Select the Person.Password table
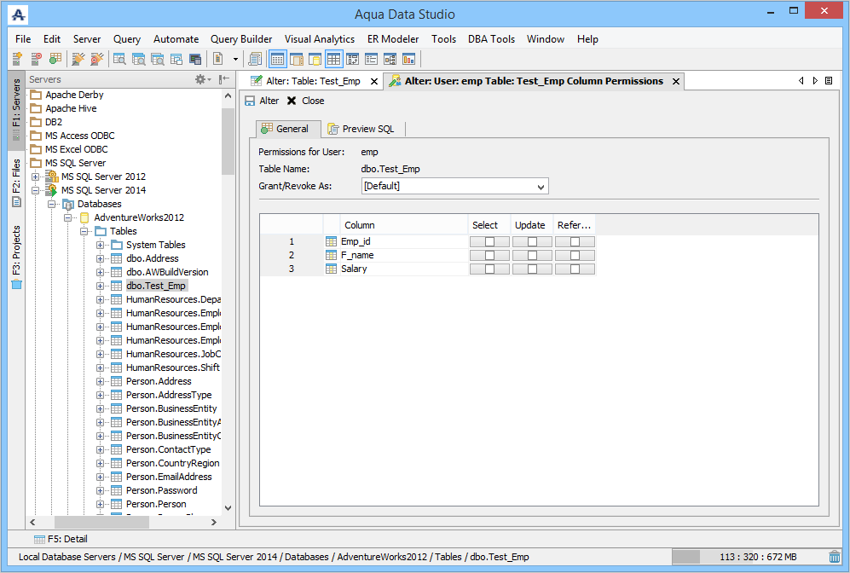This screenshot has width=850, height=573. [161, 490]
